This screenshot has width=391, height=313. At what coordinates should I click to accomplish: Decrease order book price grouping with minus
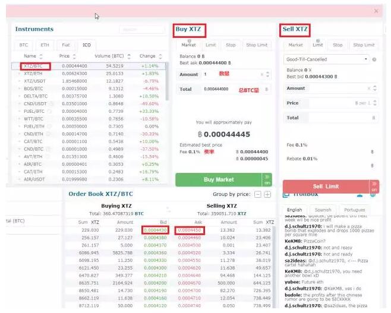click(x=257, y=194)
